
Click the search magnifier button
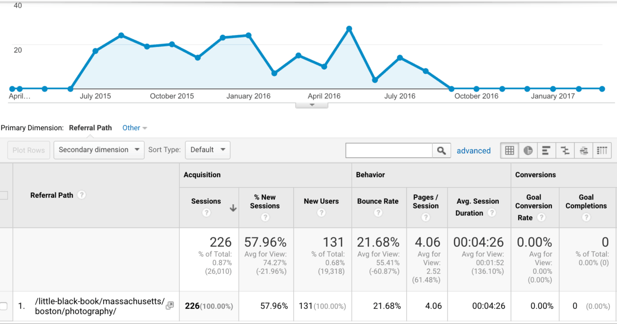pos(441,151)
